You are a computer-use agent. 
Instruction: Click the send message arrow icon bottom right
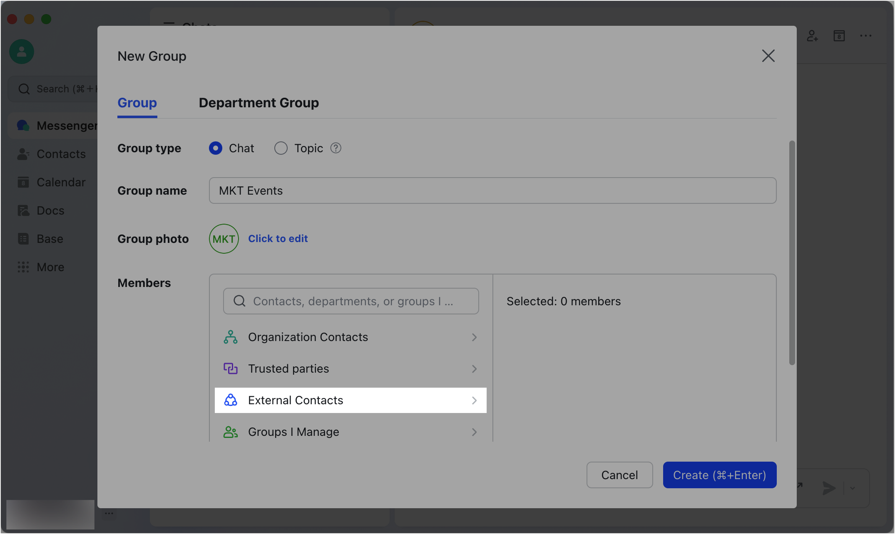pos(828,489)
